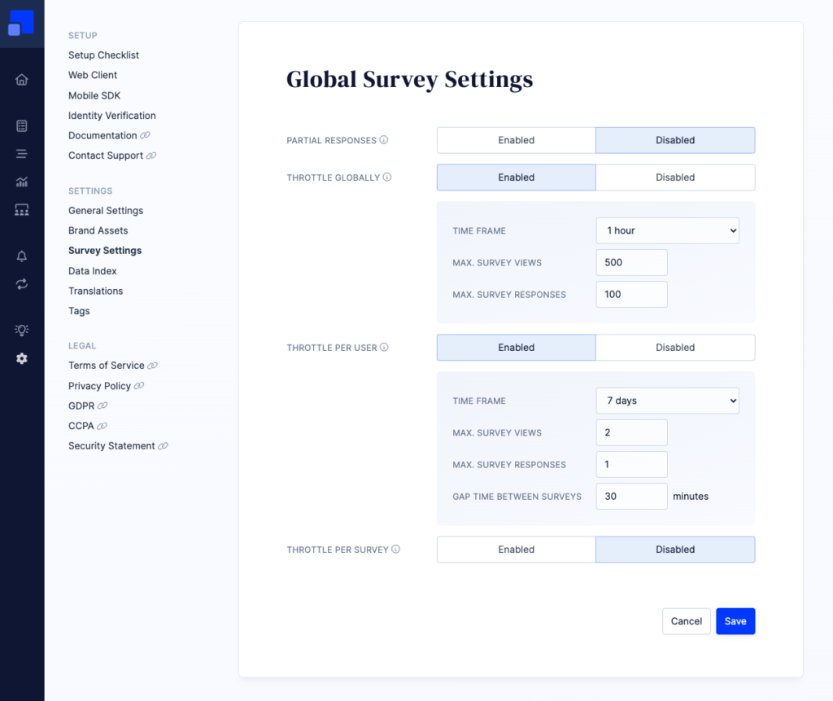
Task: Go to Translations
Action: coord(96,291)
